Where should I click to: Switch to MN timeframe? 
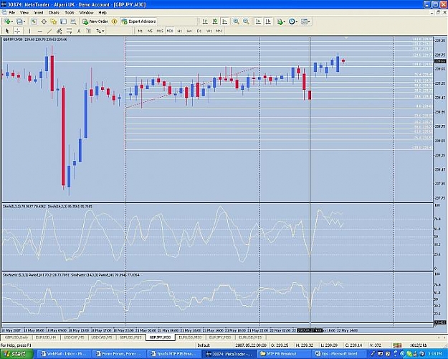[219, 31]
